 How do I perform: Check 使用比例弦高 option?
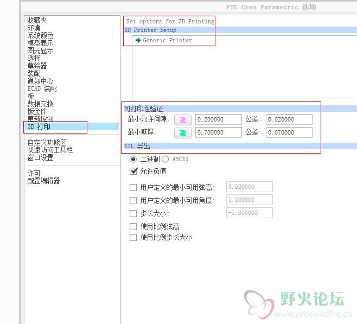coord(133,226)
